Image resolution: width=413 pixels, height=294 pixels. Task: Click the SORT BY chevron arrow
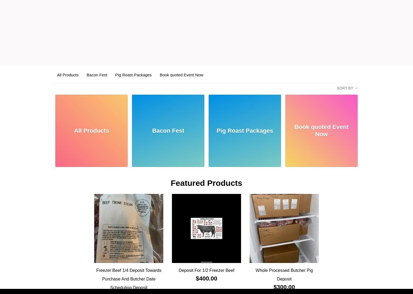coord(356,88)
